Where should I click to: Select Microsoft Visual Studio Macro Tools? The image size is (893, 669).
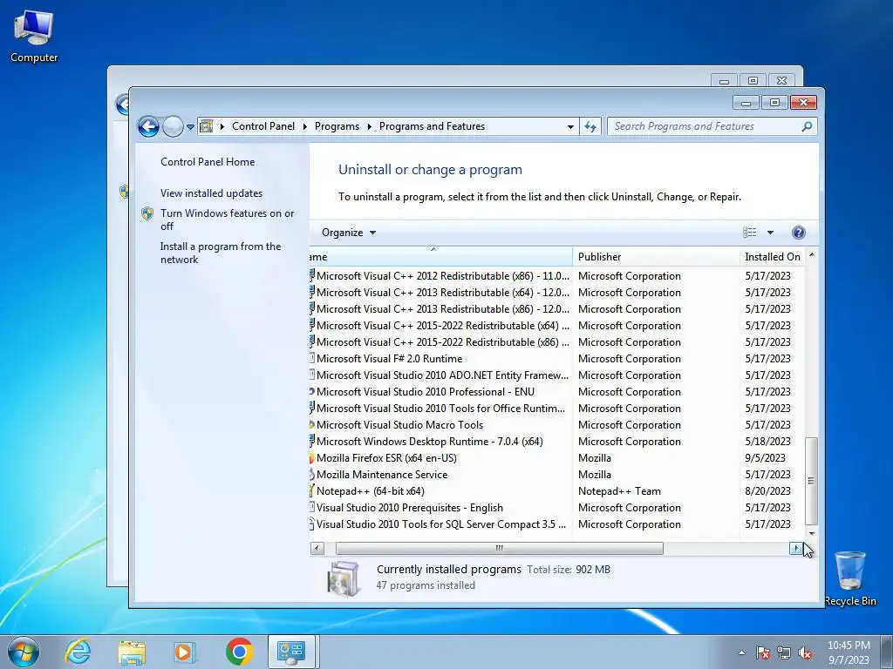coord(557,425)
